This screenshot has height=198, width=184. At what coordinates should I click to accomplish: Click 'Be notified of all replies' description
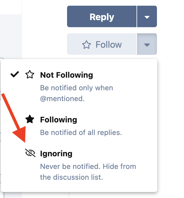click(81, 133)
